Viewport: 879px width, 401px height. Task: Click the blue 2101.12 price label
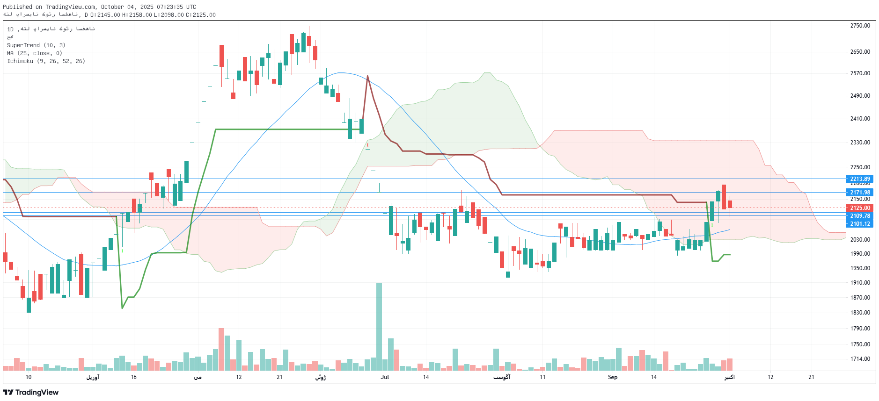(x=860, y=224)
